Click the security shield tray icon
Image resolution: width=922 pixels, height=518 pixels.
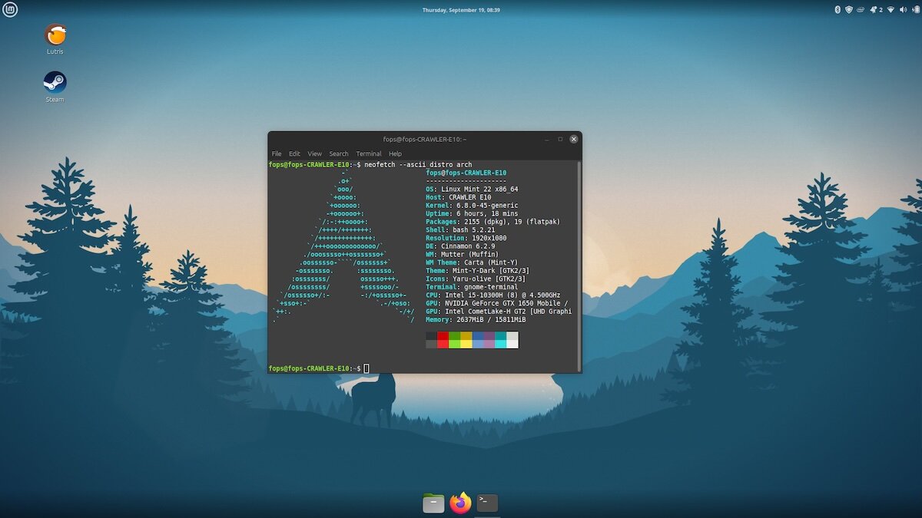(848, 10)
